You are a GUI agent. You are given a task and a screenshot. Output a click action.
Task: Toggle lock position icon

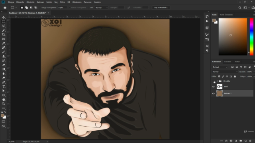(x=227, y=76)
